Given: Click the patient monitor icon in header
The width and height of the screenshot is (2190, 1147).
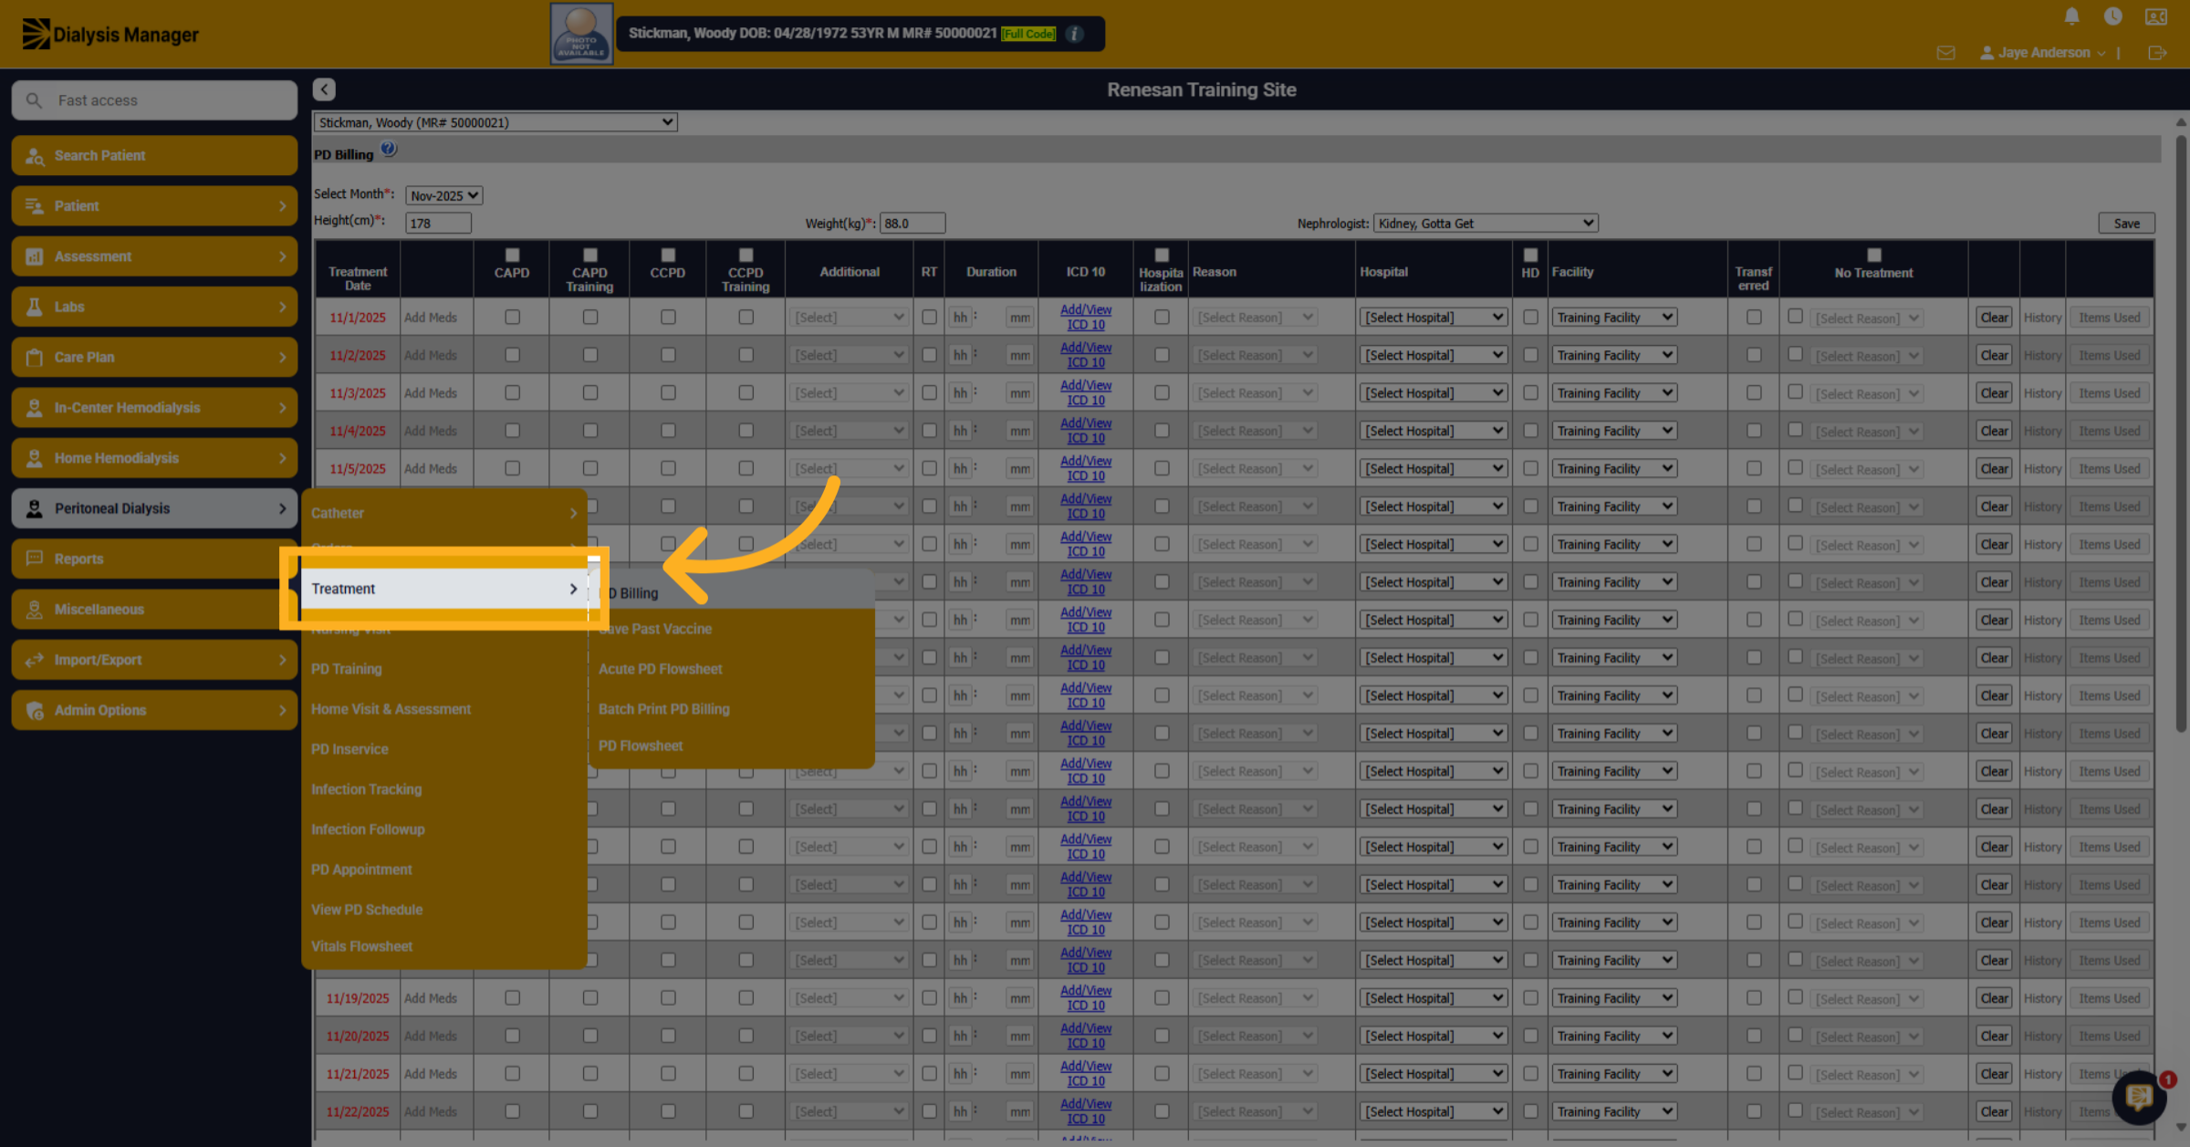Looking at the screenshot, I should tap(2156, 16).
